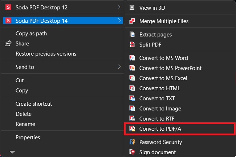Click the Convert to MS Excel icon
The width and height of the screenshot is (236, 157).
tap(132, 78)
